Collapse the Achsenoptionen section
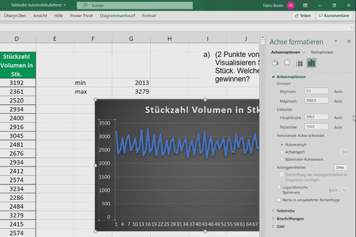The height and width of the screenshot is (237, 356). [273, 76]
